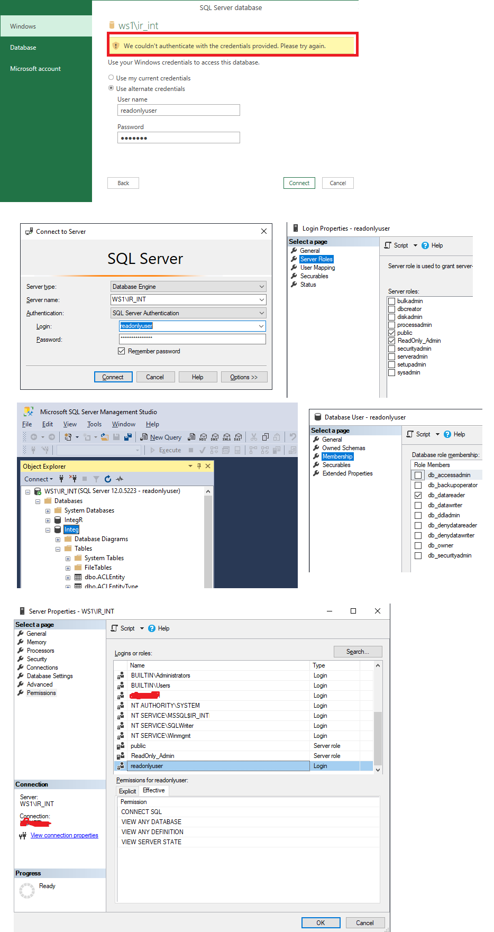Click the pin Auto Hide icon of Object Explorer

click(x=199, y=466)
